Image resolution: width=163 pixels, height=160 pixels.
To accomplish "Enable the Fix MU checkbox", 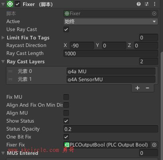I will pos(66,97).
